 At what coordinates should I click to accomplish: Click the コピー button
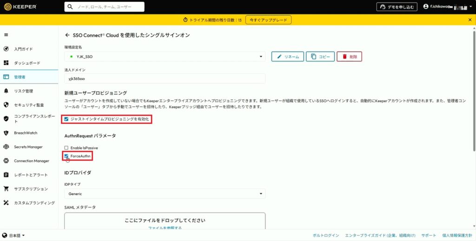(320, 56)
